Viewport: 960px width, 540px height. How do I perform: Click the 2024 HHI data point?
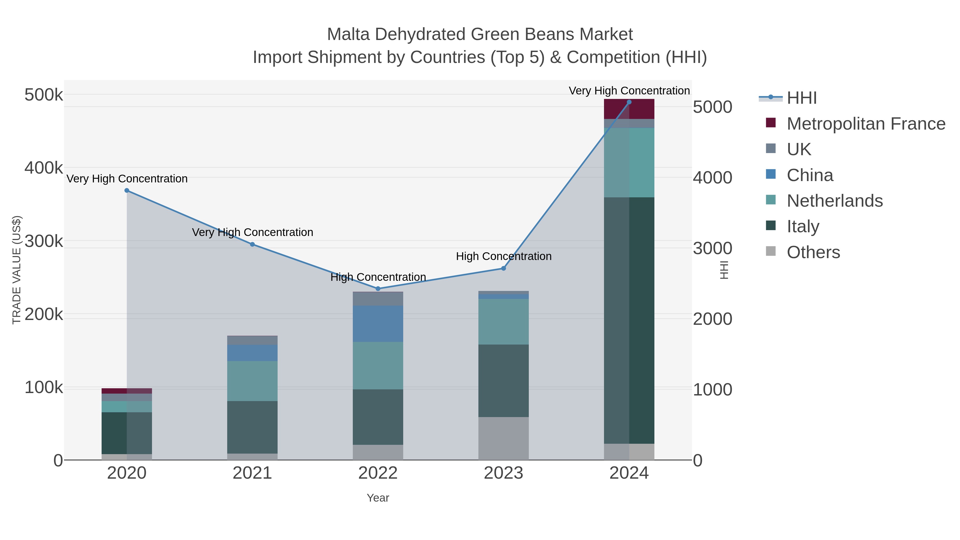(x=629, y=102)
